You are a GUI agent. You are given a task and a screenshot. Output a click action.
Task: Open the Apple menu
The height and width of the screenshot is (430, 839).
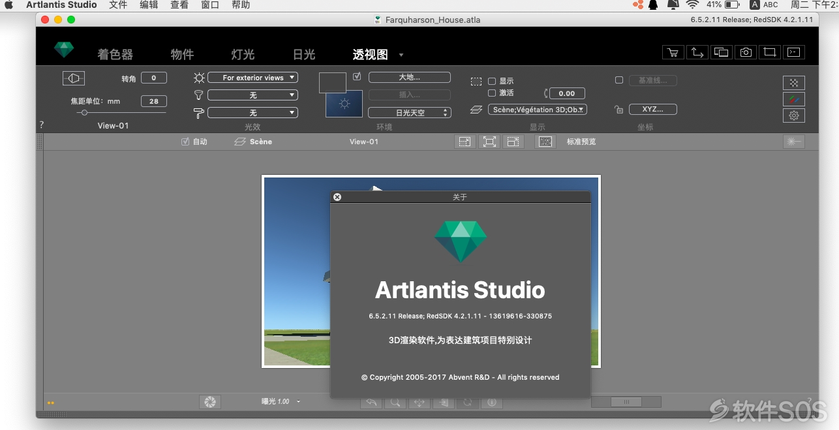pyautogui.click(x=9, y=5)
